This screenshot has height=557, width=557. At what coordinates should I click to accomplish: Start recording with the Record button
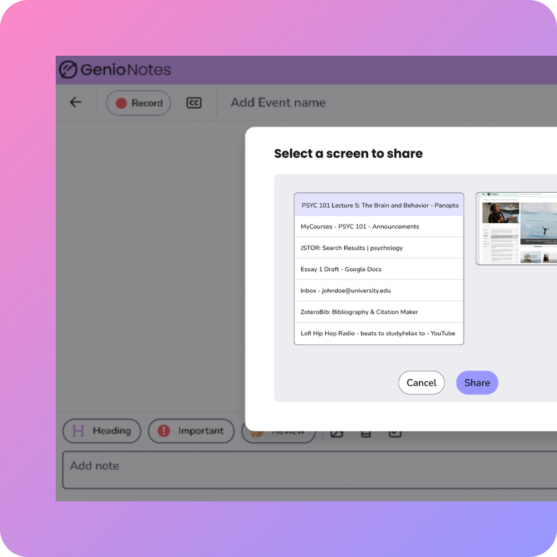[x=138, y=102]
